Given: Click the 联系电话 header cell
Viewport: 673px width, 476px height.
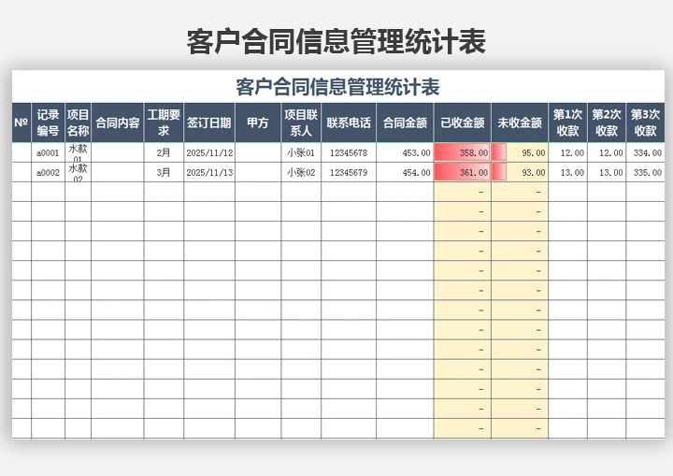Looking at the screenshot, I should point(349,123).
